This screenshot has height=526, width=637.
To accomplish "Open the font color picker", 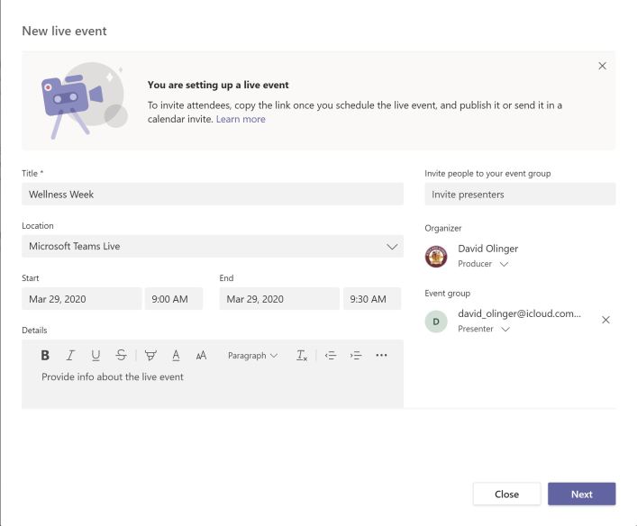I will [x=176, y=356].
